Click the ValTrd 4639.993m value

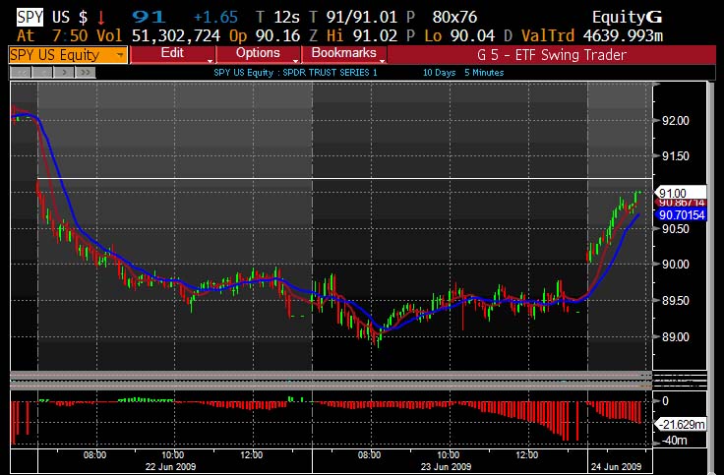pyautogui.click(x=592, y=36)
